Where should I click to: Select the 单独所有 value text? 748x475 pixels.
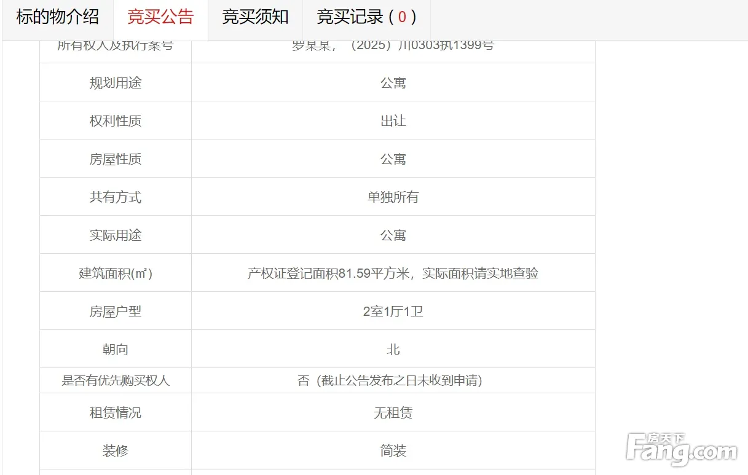[393, 197]
